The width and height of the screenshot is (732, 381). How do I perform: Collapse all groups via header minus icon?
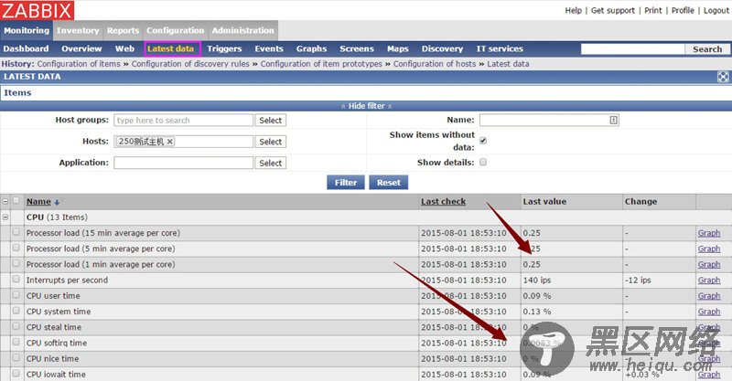[5, 201]
